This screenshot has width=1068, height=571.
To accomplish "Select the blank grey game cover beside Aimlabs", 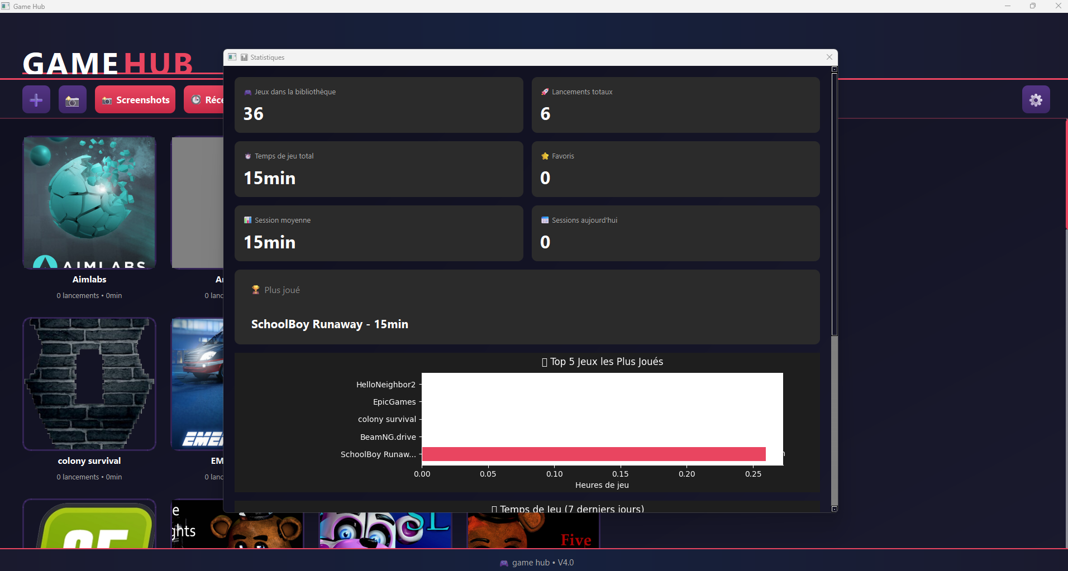I will [197, 203].
